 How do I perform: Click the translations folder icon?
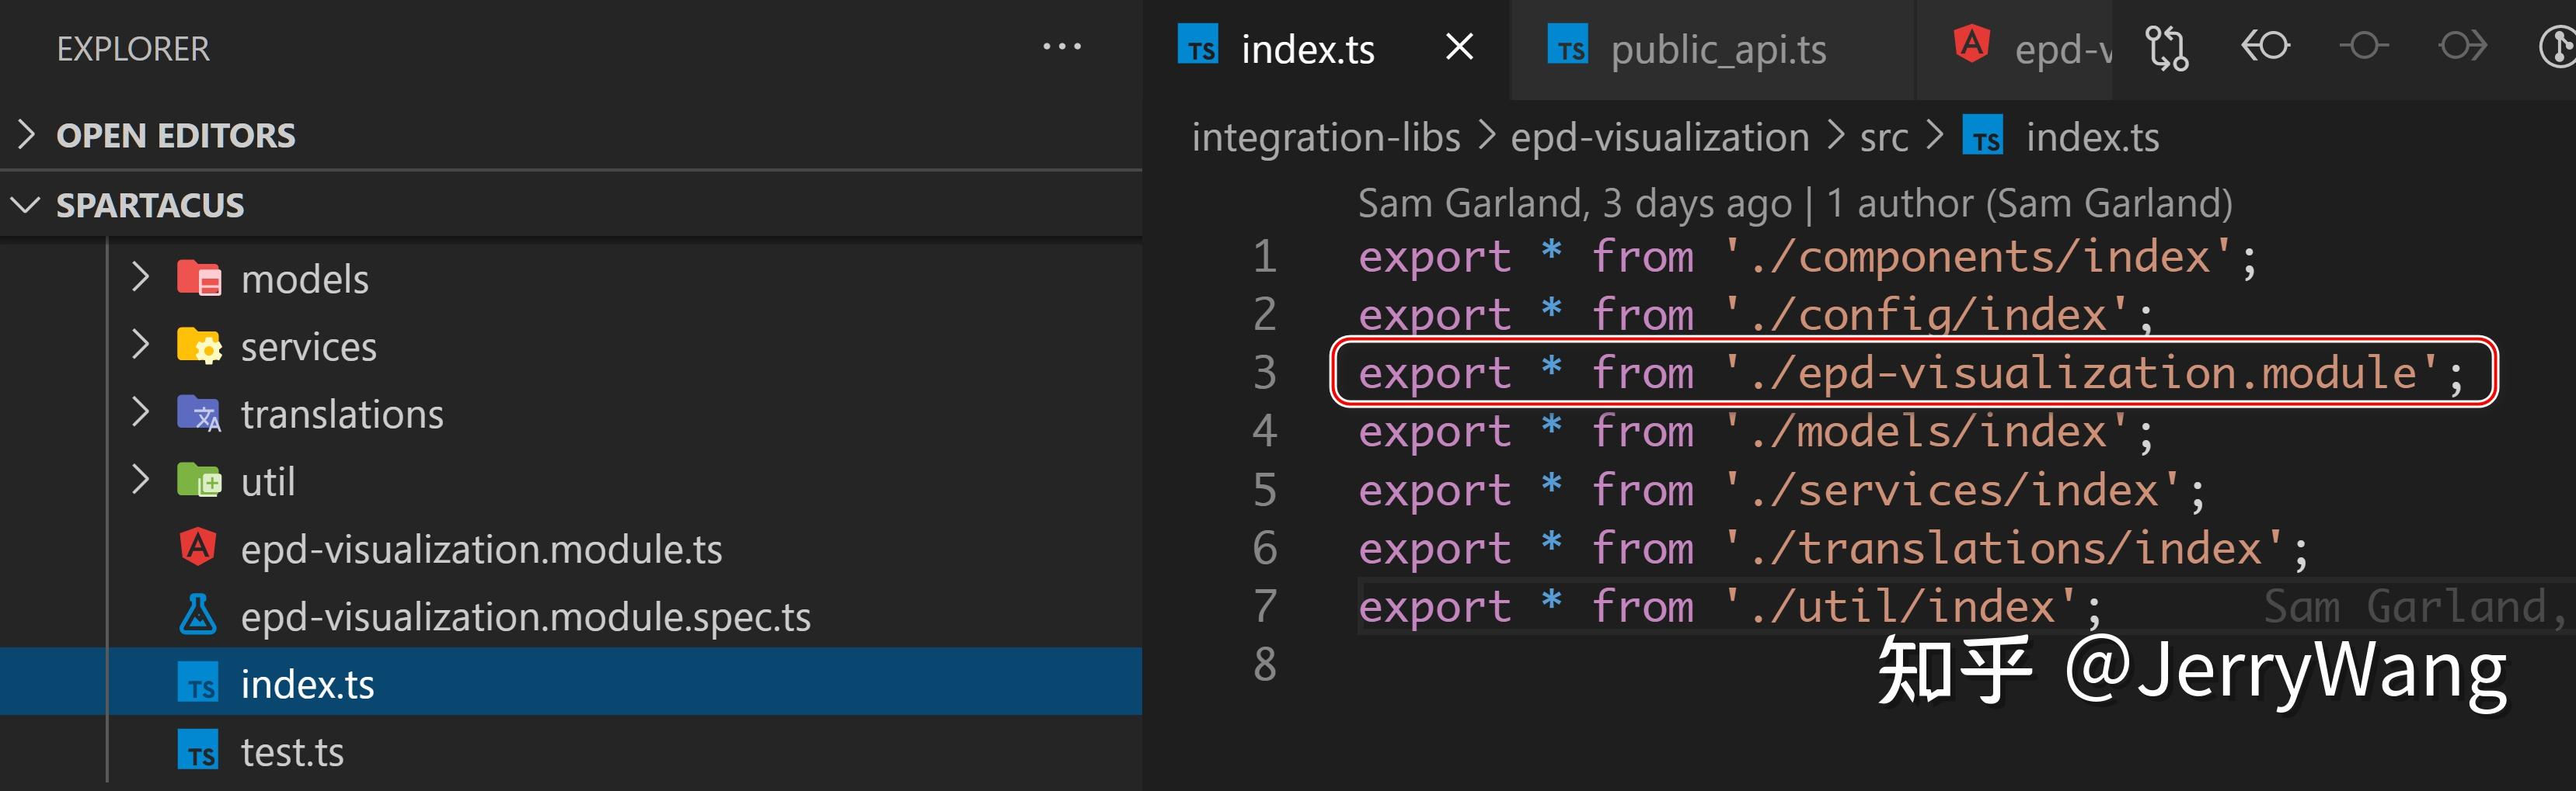[199, 414]
